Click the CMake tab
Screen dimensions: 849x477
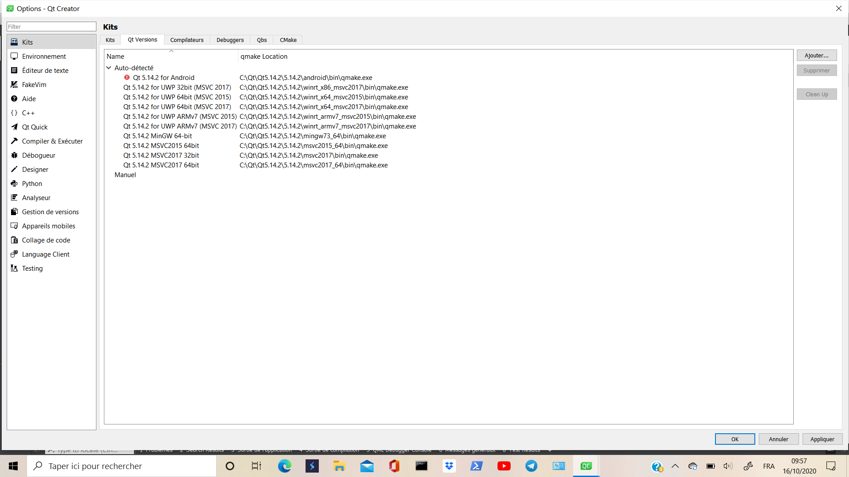(288, 40)
